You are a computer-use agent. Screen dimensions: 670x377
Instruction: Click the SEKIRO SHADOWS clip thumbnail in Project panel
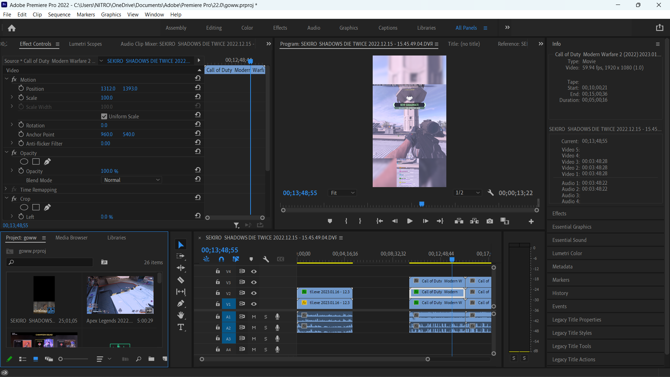click(x=44, y=294)
